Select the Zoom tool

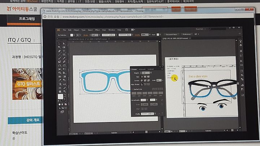pyautogui.click(x=65, y=91)
